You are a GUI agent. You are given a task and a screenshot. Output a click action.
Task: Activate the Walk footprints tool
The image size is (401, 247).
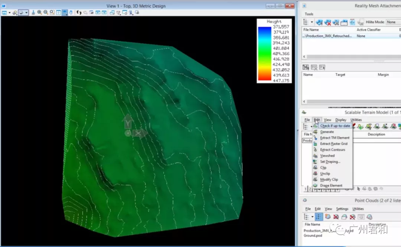tap(79, 13)
